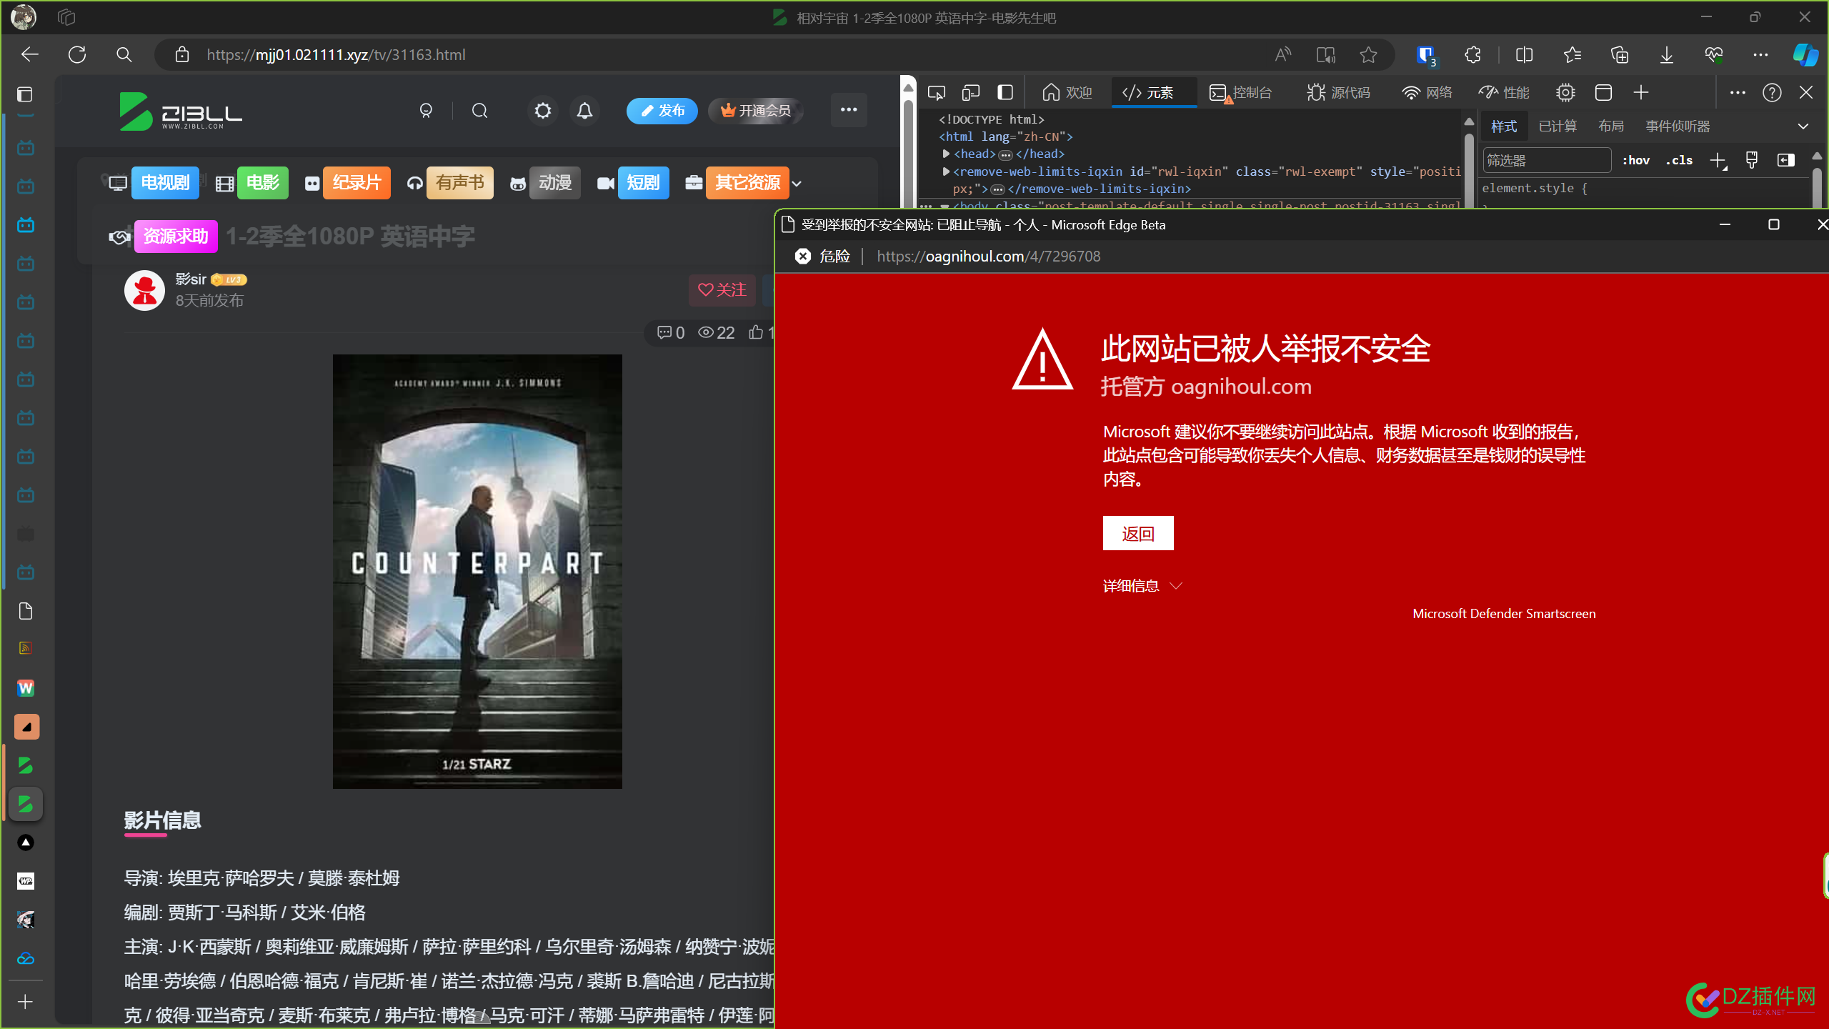Image resolution: width=1829 pixels, height=1029 pixels.
Task: Click the Counterpart poster image
Action: 477,572
